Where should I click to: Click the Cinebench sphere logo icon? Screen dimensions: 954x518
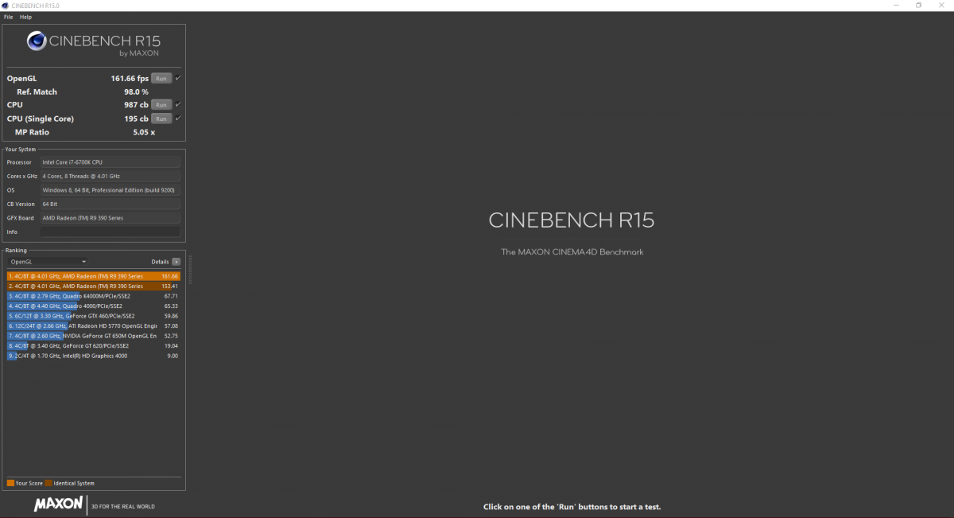pos(37,41)
